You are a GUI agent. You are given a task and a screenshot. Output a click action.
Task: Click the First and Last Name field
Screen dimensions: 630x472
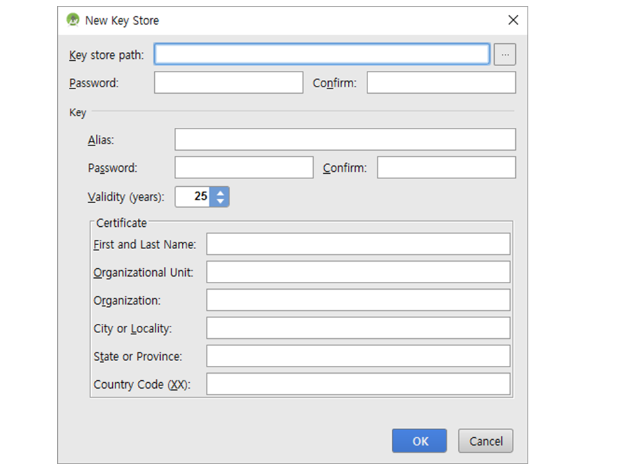coord(358,244)
